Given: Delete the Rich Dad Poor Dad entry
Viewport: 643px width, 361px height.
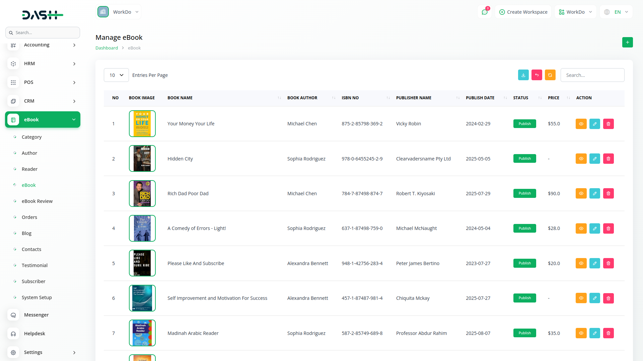Looking at the screenshot, I should click(608, 194).
